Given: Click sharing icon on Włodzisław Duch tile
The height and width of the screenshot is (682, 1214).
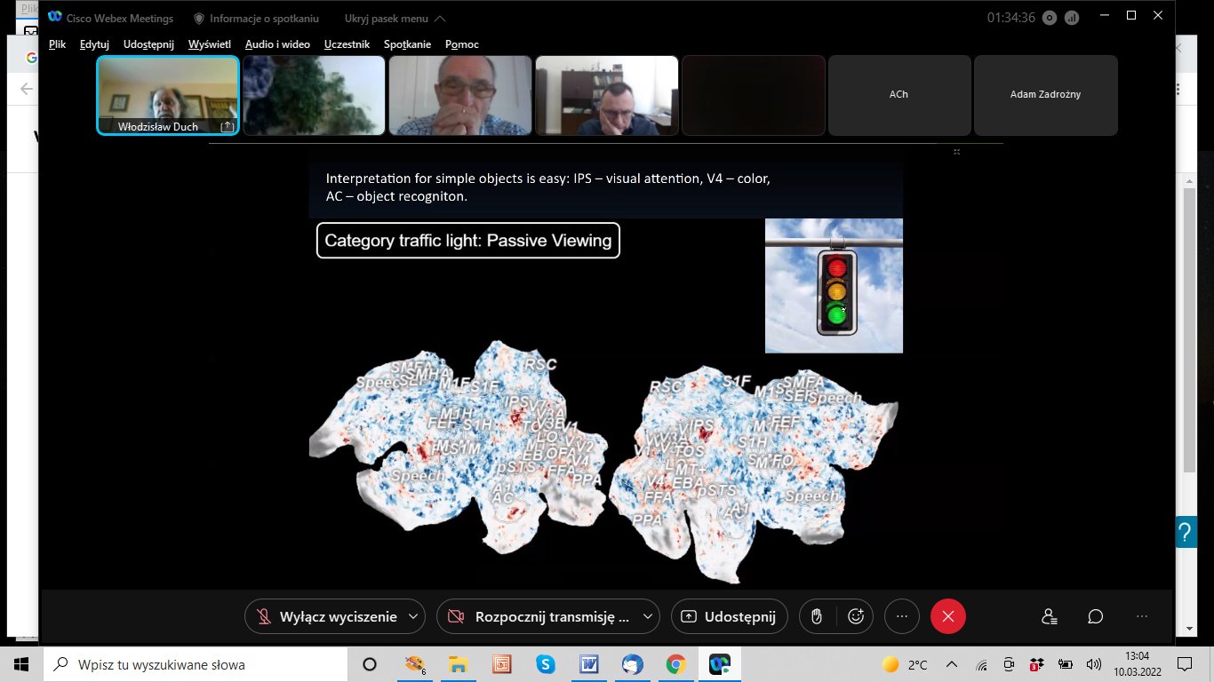Looking at the screenshot, I should [x=227, y=127].
